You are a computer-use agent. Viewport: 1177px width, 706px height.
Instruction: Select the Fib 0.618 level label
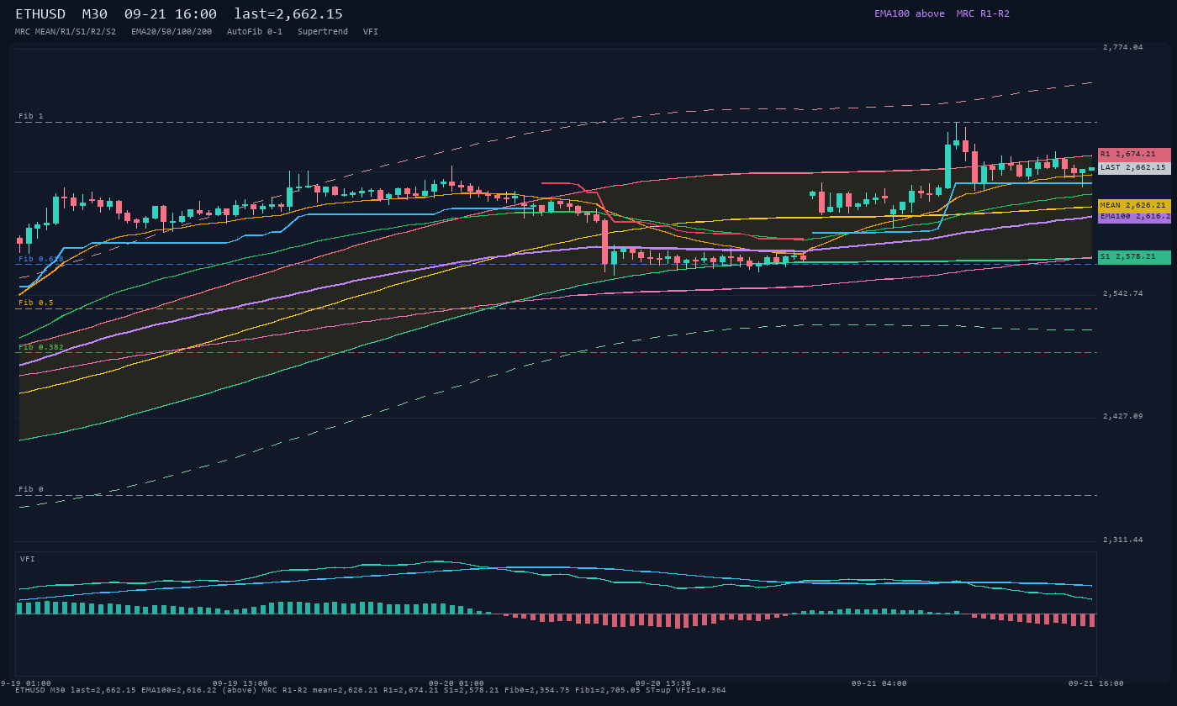pos(41,259)
